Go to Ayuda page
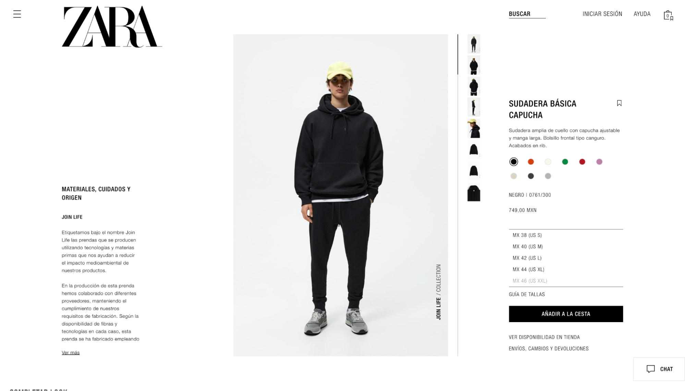Viewport: 685px width, 391px height. click(642, 14)
